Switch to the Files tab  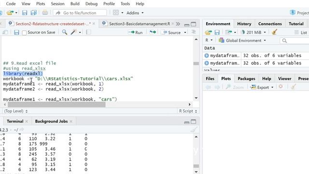click(210, 78)
